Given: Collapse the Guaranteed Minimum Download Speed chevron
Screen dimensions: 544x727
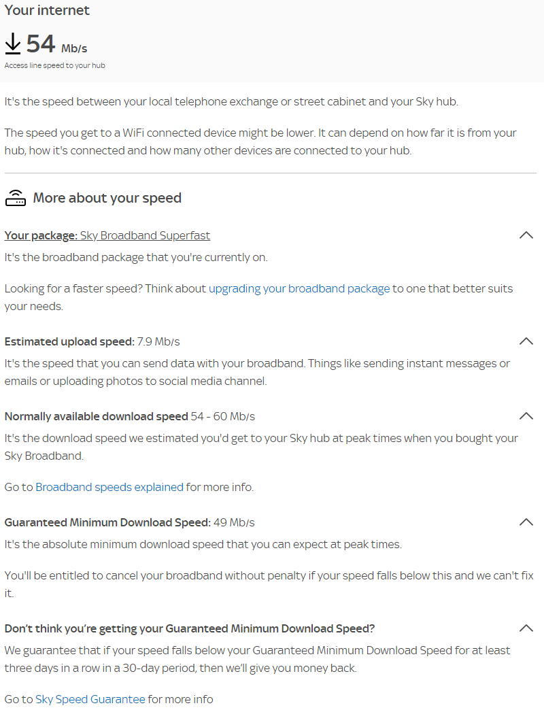Looking at the screenshot, I should [526, 522].
